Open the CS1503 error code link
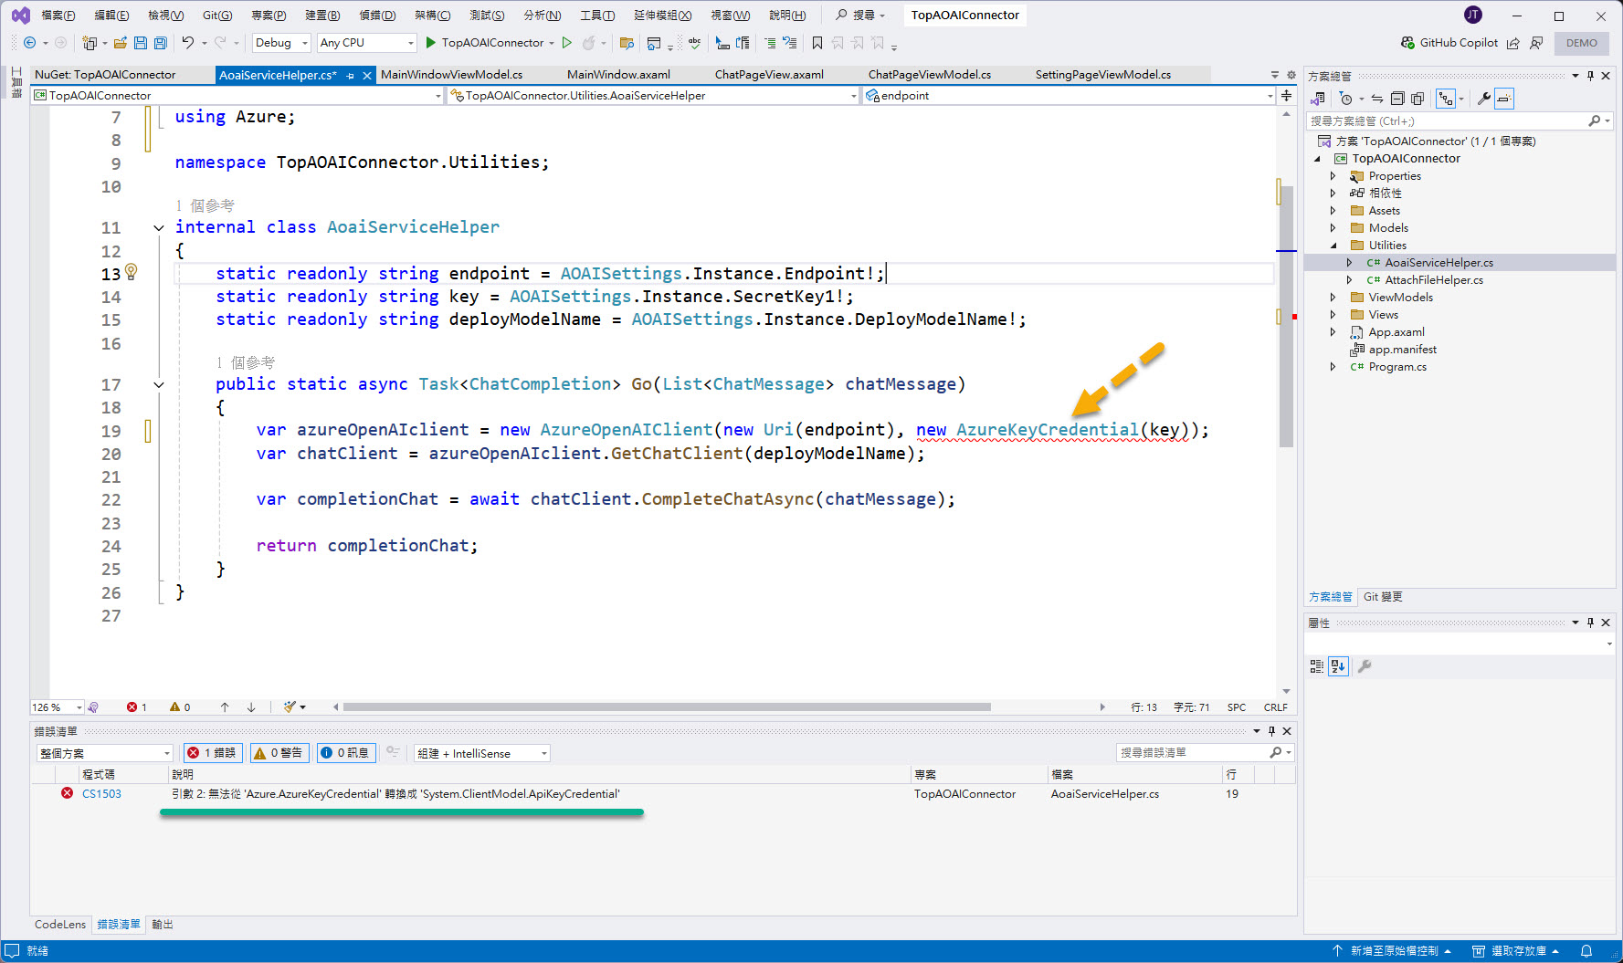This screenshot has height=963, width=1623. 101,794
